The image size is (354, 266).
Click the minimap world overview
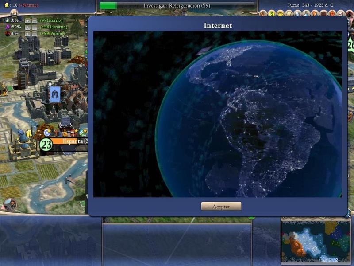tap(316, 242)
